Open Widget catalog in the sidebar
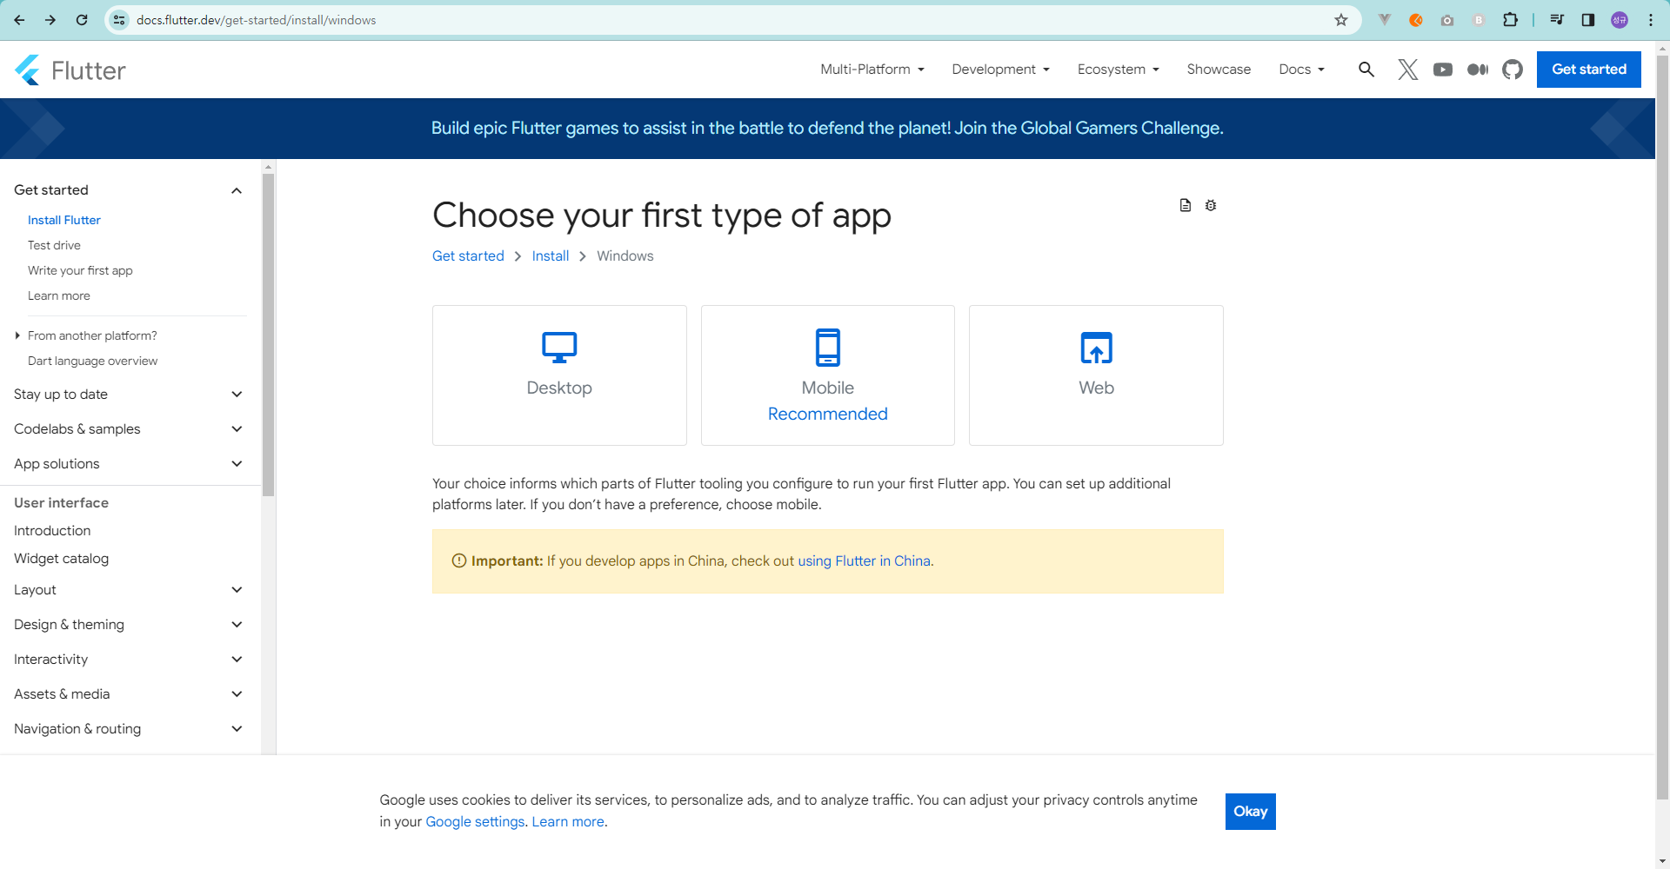 click(62, 559)
